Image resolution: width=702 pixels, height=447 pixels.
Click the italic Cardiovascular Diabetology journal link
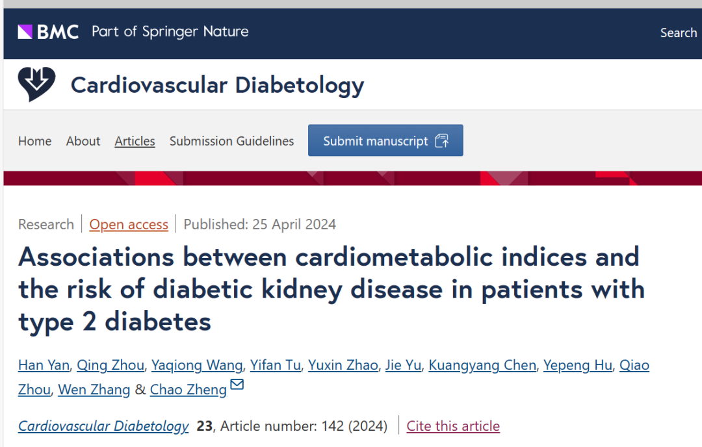pos(103,426)
